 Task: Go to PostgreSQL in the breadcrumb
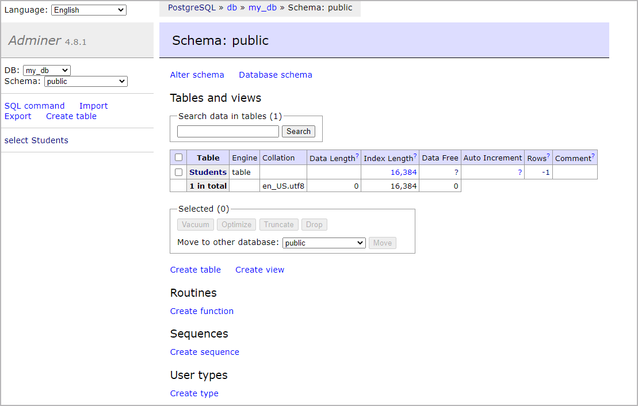coord(192,7)
